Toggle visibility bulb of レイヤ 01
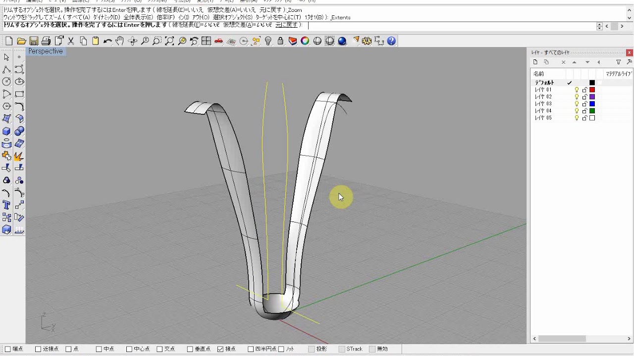 [577, 90]
